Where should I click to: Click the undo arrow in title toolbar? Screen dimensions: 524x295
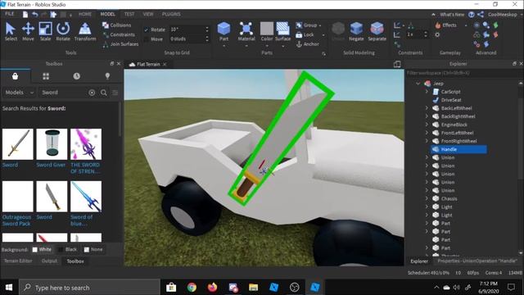tap(34, 14)
